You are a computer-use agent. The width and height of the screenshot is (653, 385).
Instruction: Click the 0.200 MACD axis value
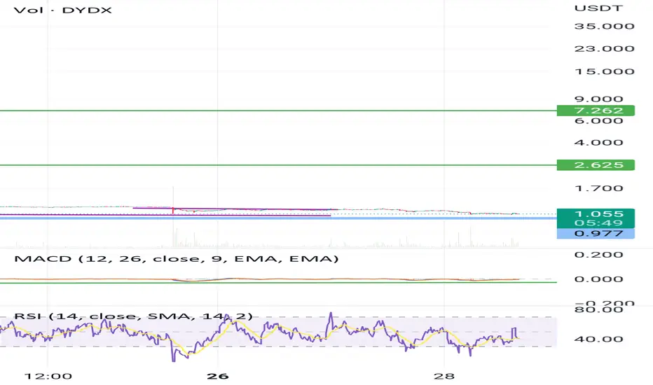pos(598,255)
